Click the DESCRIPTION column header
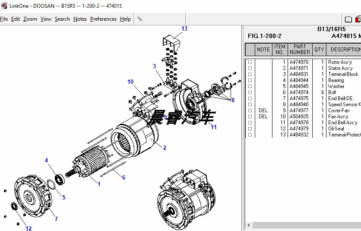Viewport: 361px width, 231px height. click(x=344, y=50)
